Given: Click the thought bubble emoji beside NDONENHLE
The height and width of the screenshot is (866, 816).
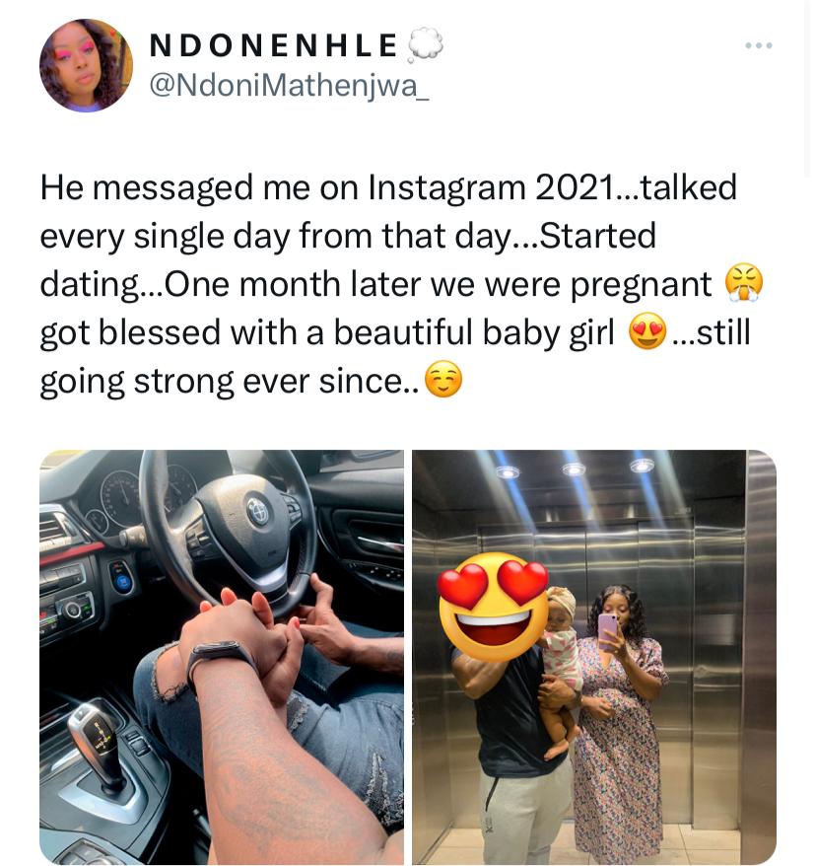Looking at the screenshot, I should coord(425,44).
